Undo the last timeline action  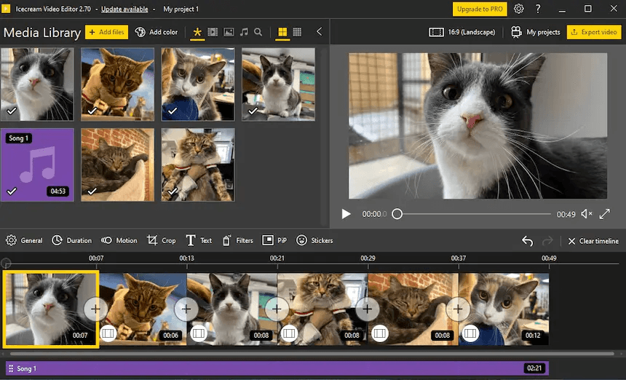click(528, 241)
